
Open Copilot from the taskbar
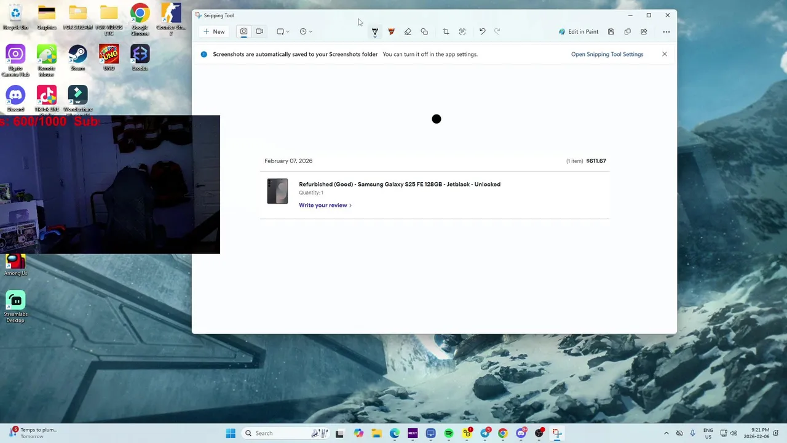[x=358, y=433]
